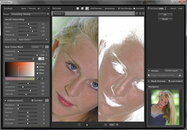Click previous preview arrow button
The image size is (187, 130).
[137, 13]
